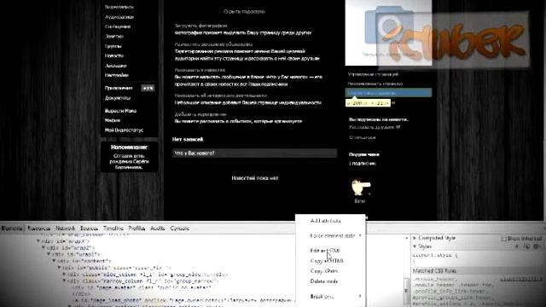
Task: Open Приложения in left menu
Action: click(119, 89)
